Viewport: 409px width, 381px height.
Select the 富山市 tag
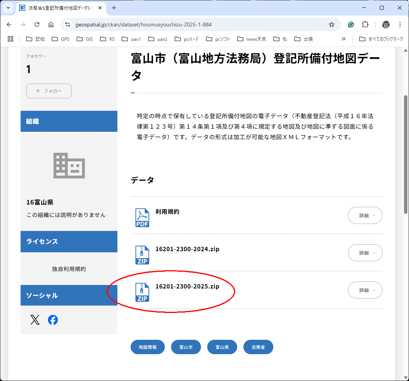[186, 347]
